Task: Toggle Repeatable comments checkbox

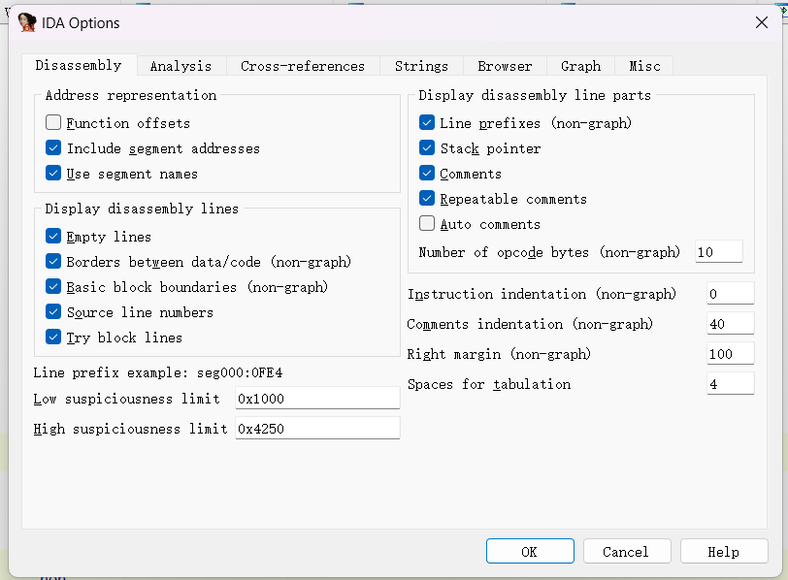Action: (x=427, y=199)
